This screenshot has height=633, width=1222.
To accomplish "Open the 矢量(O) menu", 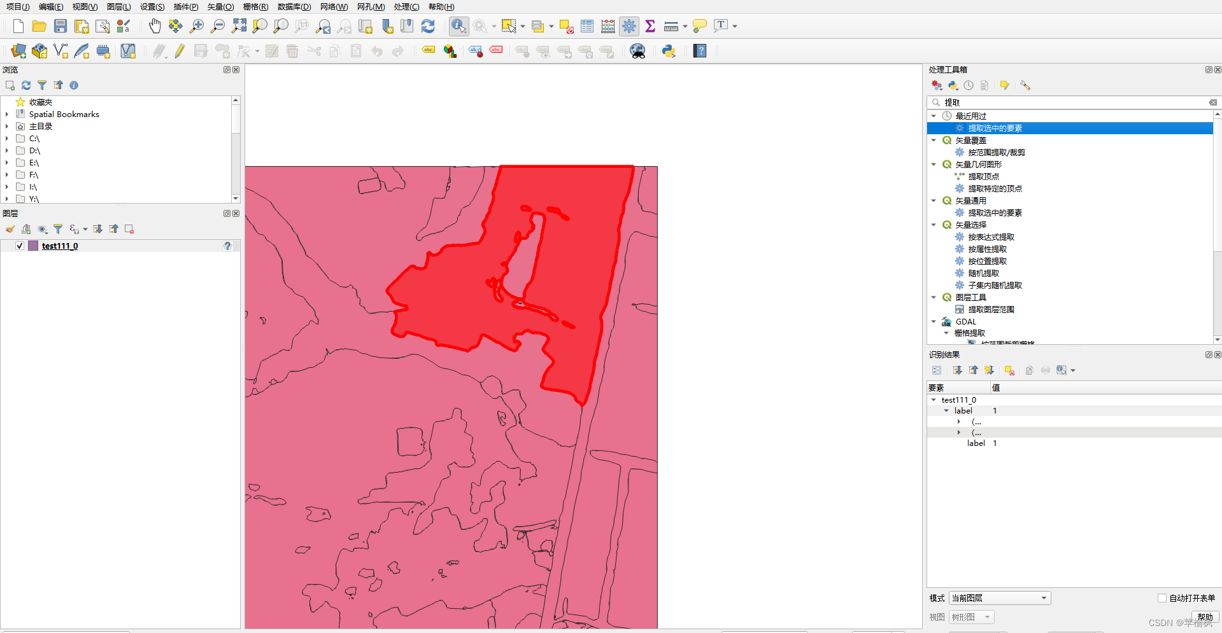I will pyautogui.click(x=220, y=7).
